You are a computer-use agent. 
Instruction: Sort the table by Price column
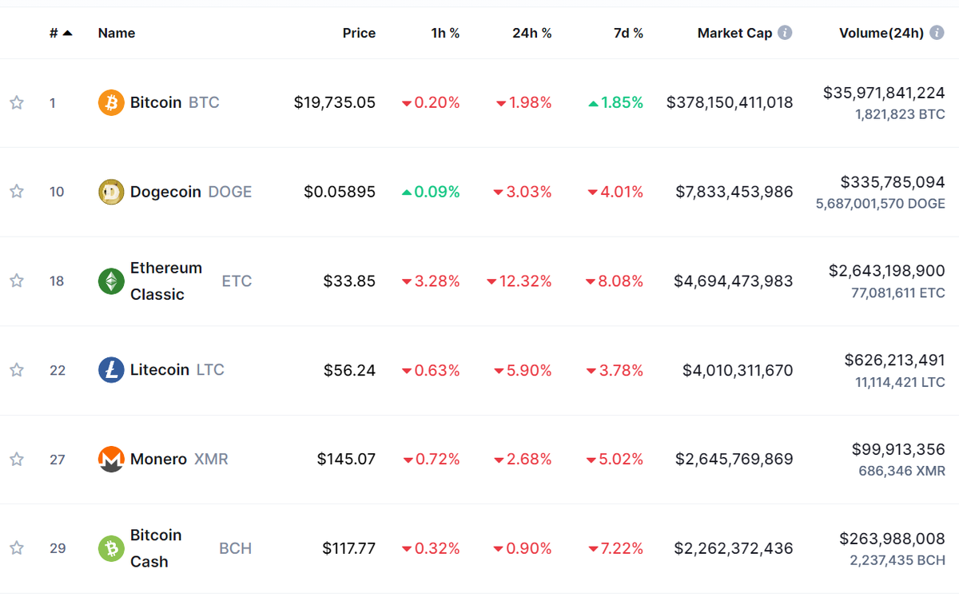359,33
